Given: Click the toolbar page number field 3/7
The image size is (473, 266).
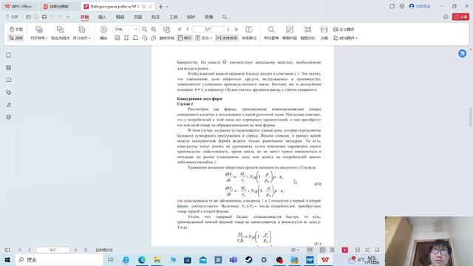Looking at the screenshot, I should click(208, 30).
